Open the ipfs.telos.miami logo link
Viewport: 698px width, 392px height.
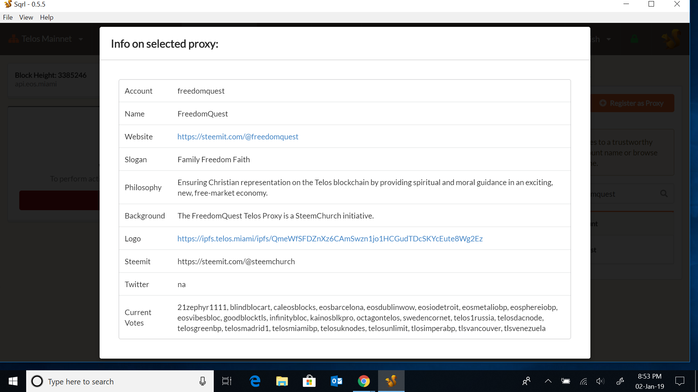[x=330, y=238]
